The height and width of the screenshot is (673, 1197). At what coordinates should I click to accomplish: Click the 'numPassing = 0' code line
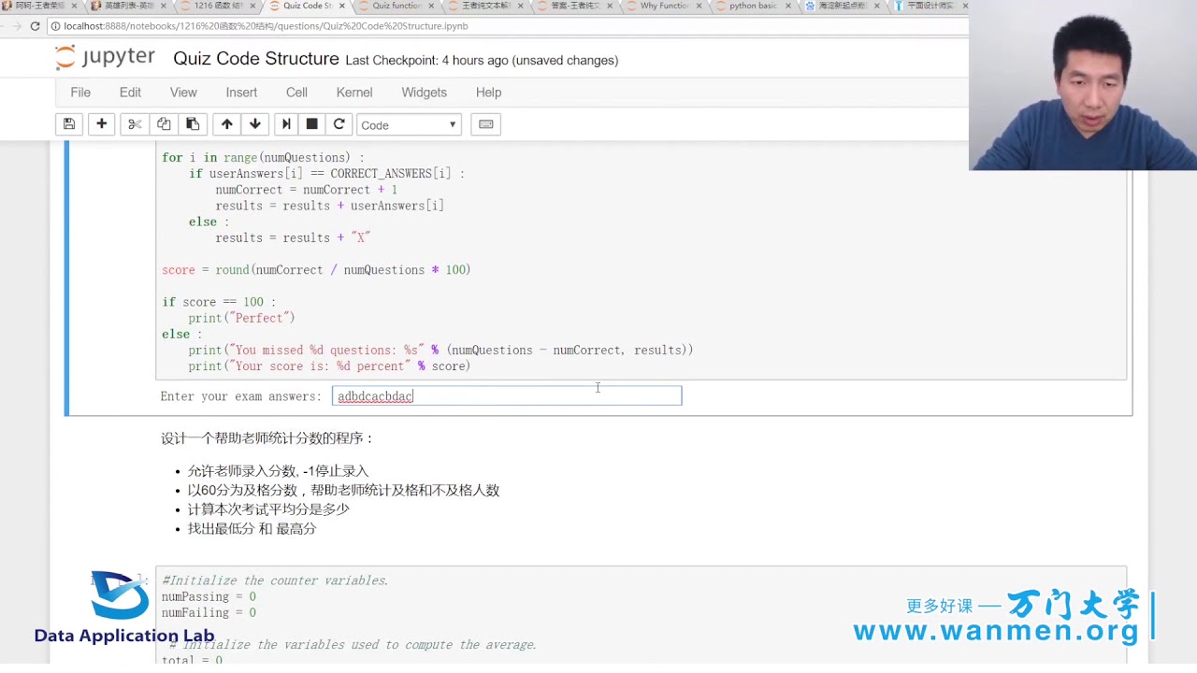click(209, 596)
